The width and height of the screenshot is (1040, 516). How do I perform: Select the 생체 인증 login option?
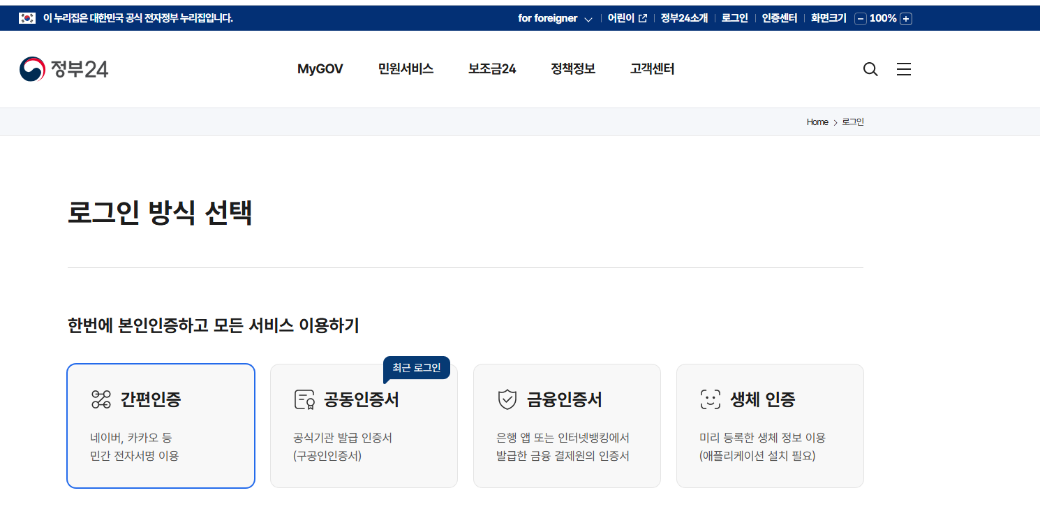(770, 425)
